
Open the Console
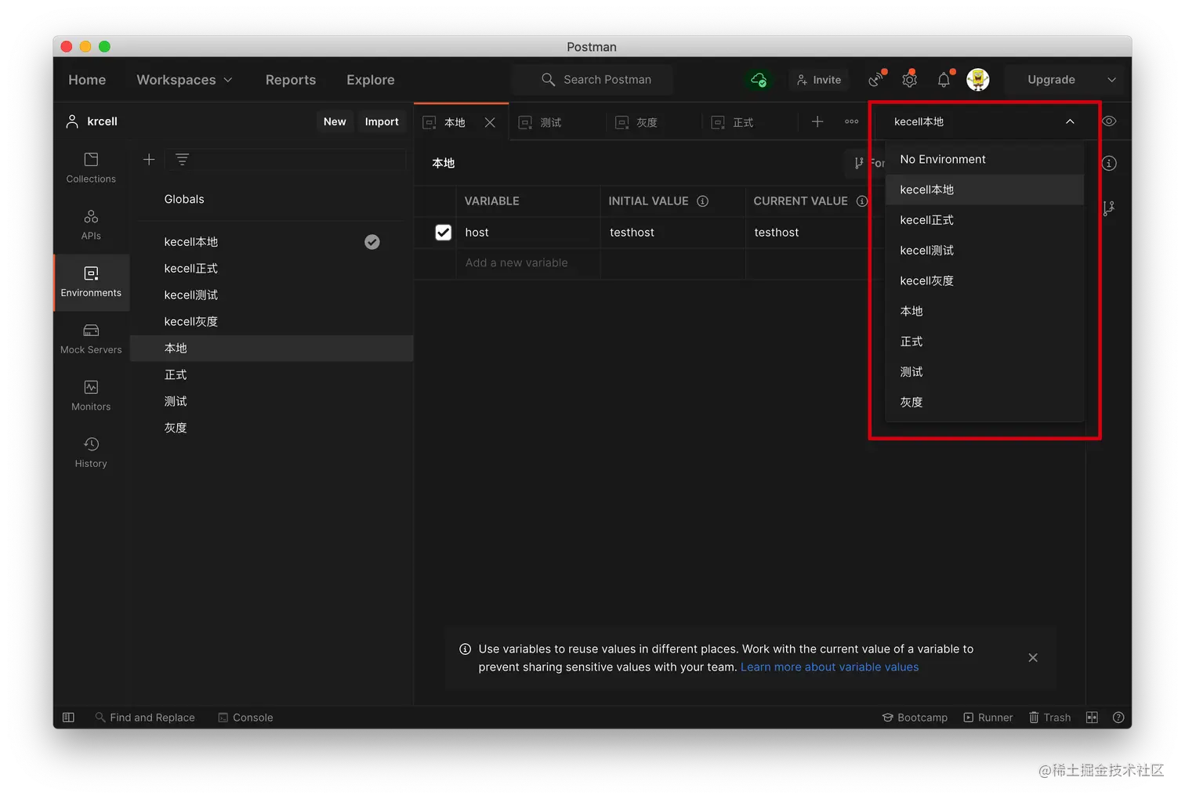(245, 718)
